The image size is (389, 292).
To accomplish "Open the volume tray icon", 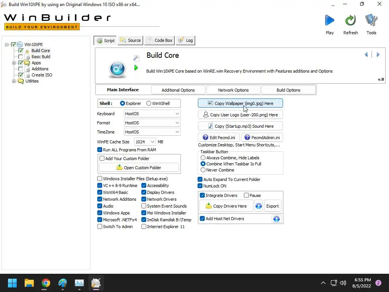I will (x=343, y=283).
